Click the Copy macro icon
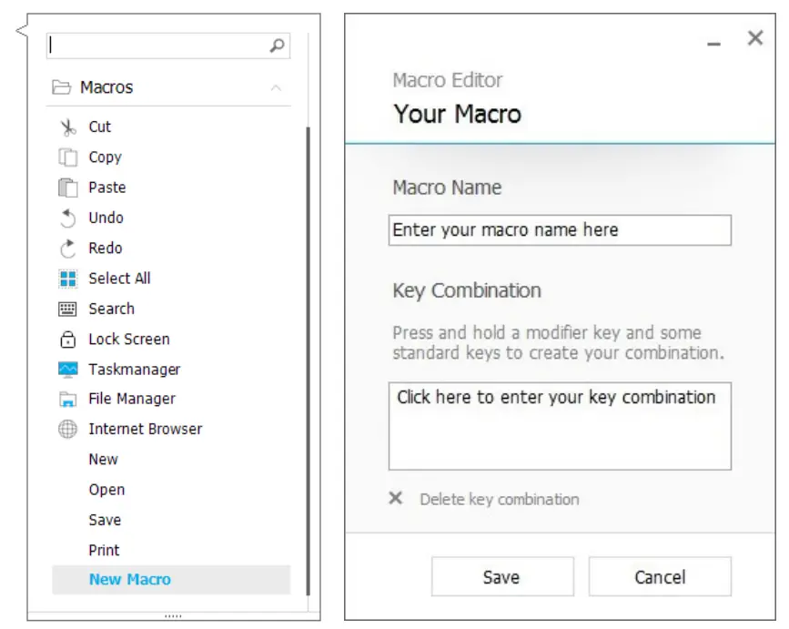Image resolution: width=789 pixels, height=629 pixels. click(68, 157)
